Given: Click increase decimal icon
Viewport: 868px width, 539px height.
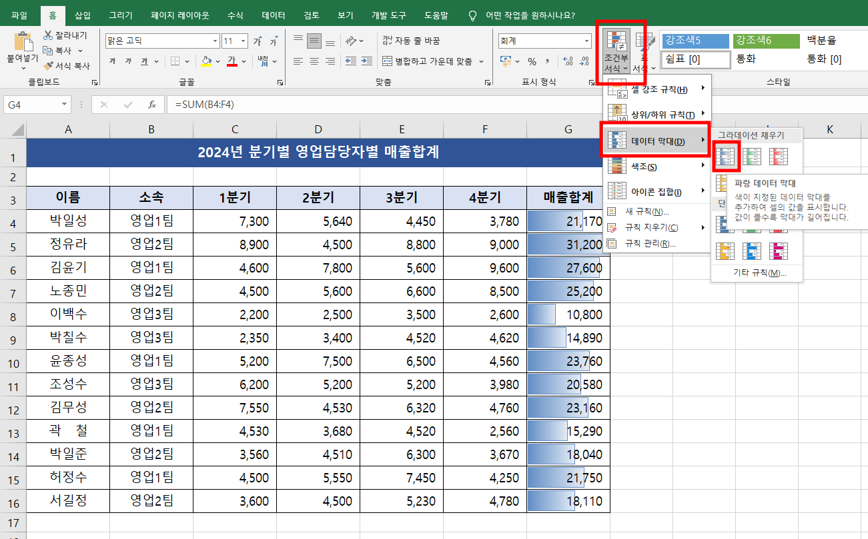Looking at the screenshot, I should click(x=568, y=61).
